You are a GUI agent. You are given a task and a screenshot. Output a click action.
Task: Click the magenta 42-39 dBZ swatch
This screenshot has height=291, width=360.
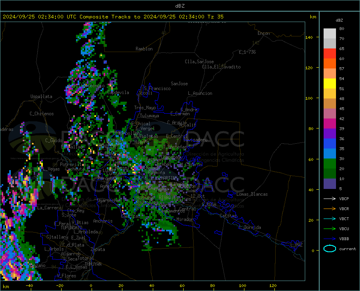[x=330, y=124]
